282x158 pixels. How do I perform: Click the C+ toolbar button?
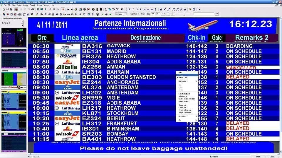point(199,9)
